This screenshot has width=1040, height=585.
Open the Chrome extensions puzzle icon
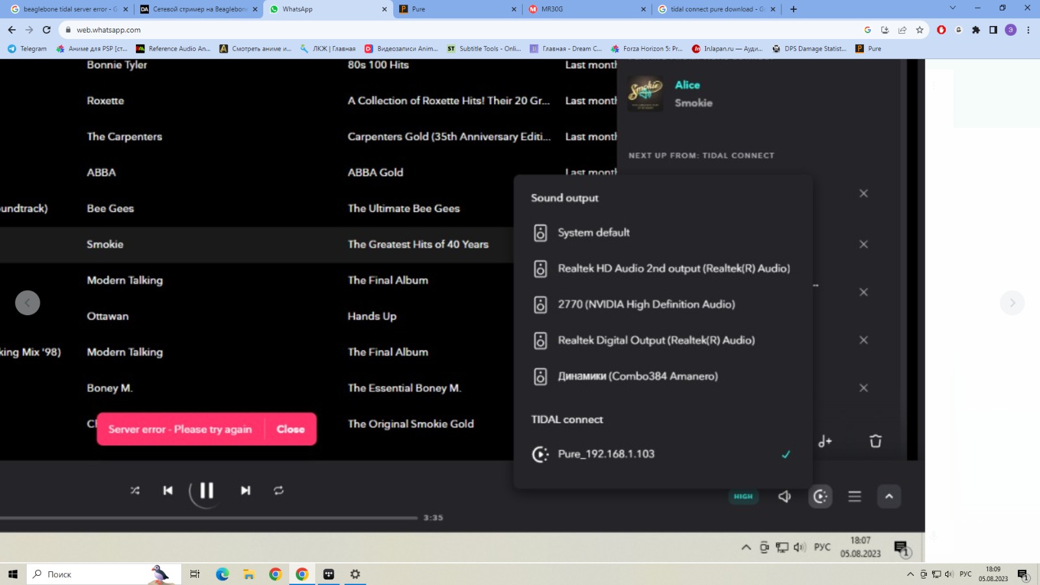[976, 30]
